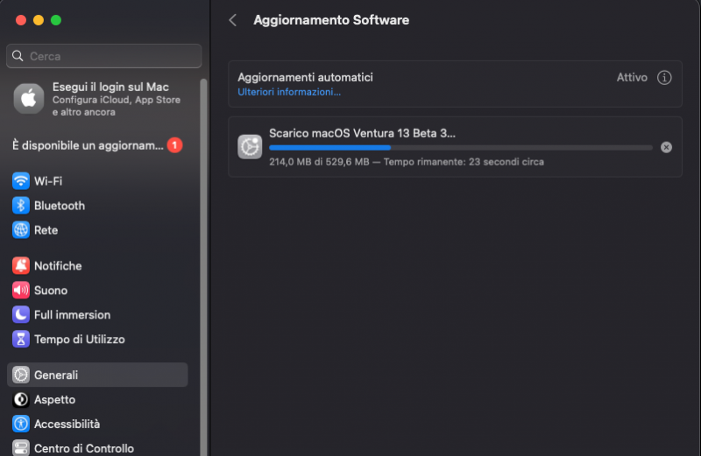Open Ulteriori informazioni link

(289, 92)
